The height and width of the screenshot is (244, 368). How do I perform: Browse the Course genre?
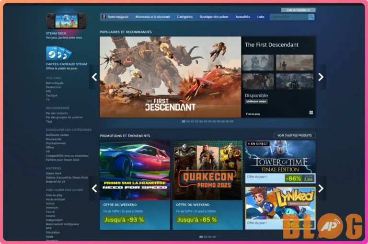click(50, 216)
